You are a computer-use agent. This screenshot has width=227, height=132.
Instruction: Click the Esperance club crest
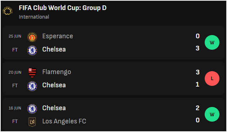pyautogui.click(x=32, y=37)
